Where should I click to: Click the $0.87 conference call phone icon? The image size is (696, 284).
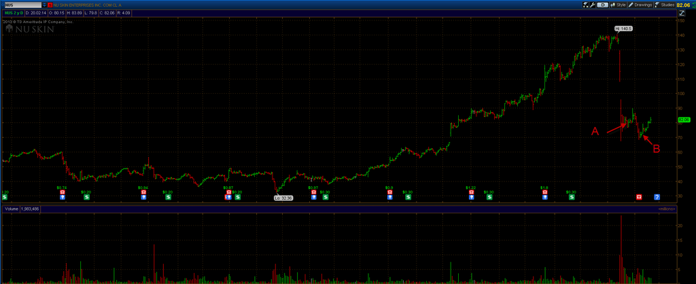tap(229, 192)
